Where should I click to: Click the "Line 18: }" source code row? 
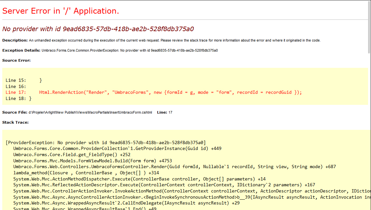(19, 98)
